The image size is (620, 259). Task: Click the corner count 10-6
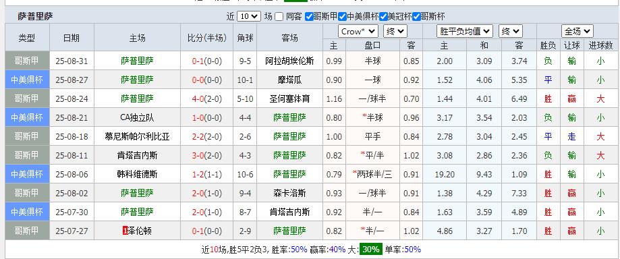click(245, 174)
